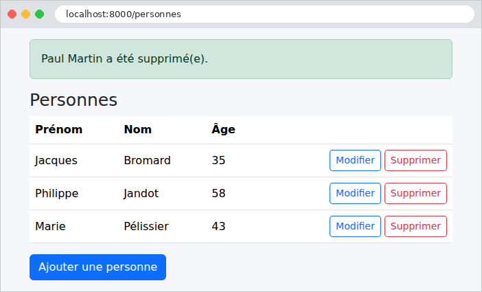Click the green maximize window dot
The image size is (482, 292).
click(x=39, y=14)
